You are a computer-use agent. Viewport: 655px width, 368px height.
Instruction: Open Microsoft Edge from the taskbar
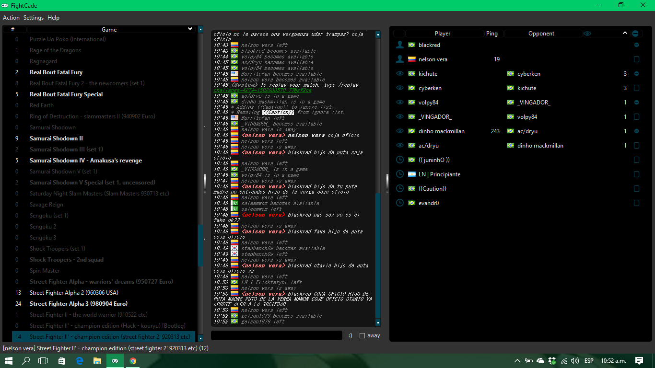point(80,361)
